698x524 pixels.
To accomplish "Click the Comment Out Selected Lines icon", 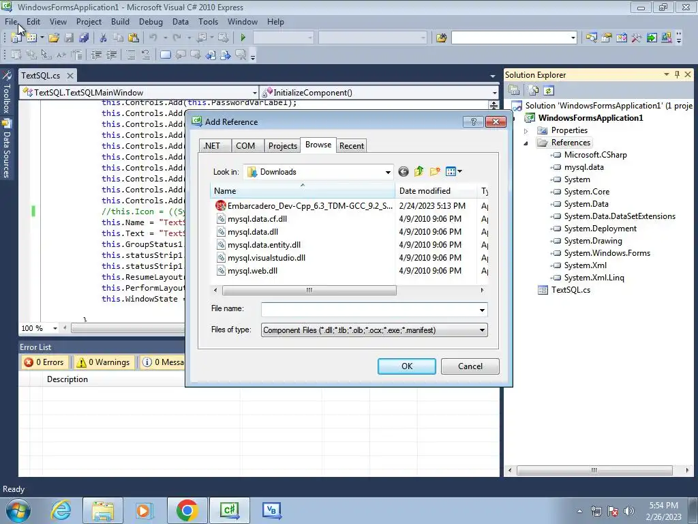I will 130,55.
